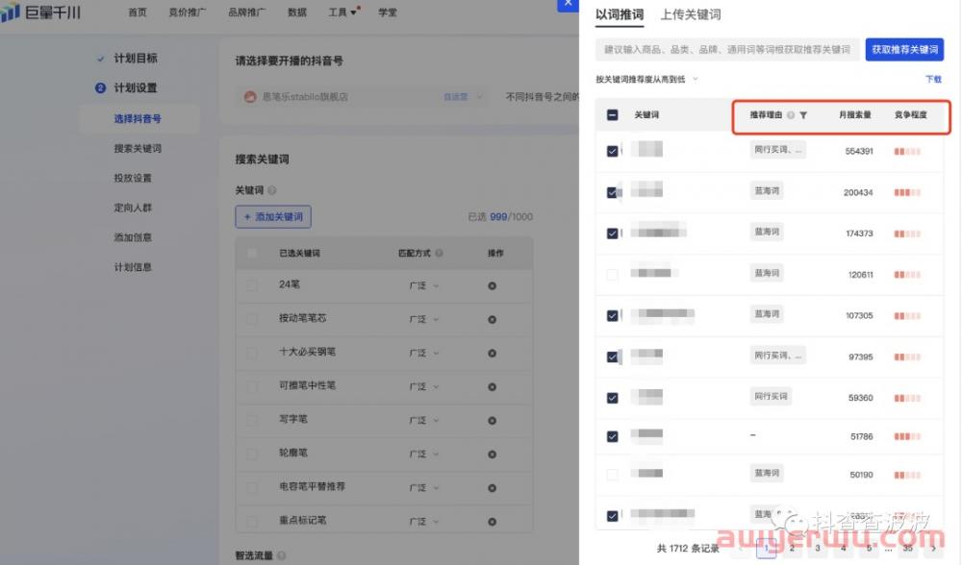Screen dimensions: 962x565
Task: Remove keyword 按动笔笔芯 via its delete icon
Action: (492, 320)
